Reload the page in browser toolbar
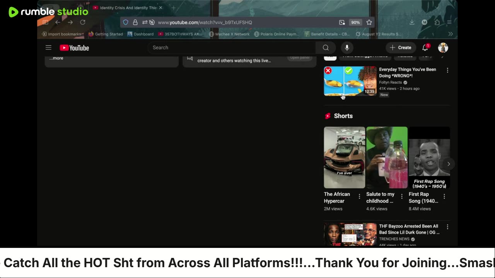This screenshot has height=278, width=495. pyautogui.click(x=82, y=22)
